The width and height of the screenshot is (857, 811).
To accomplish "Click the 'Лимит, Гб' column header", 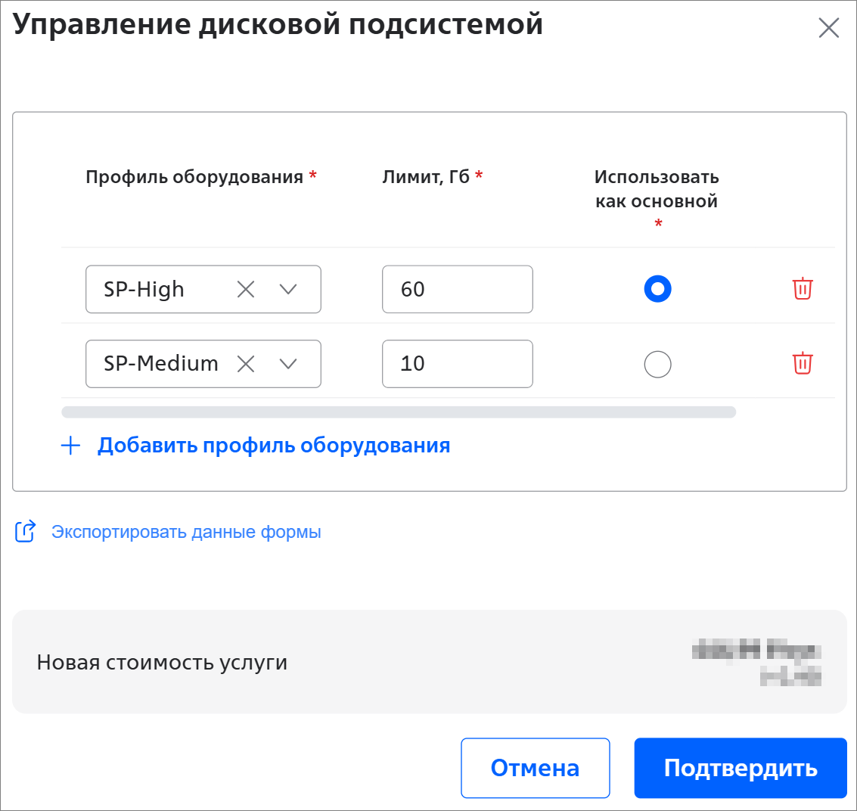I will coord(426,177).
